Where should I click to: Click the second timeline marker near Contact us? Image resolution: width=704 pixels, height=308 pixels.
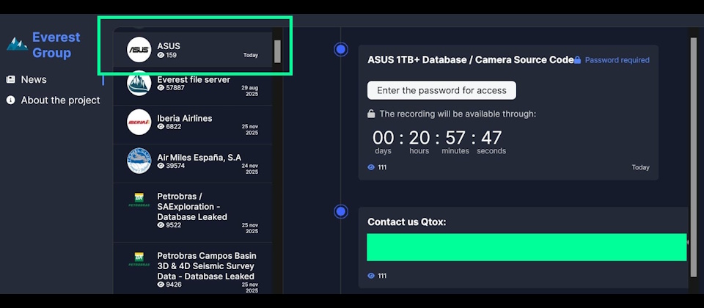pyautogui.click(x=341, y=211)
